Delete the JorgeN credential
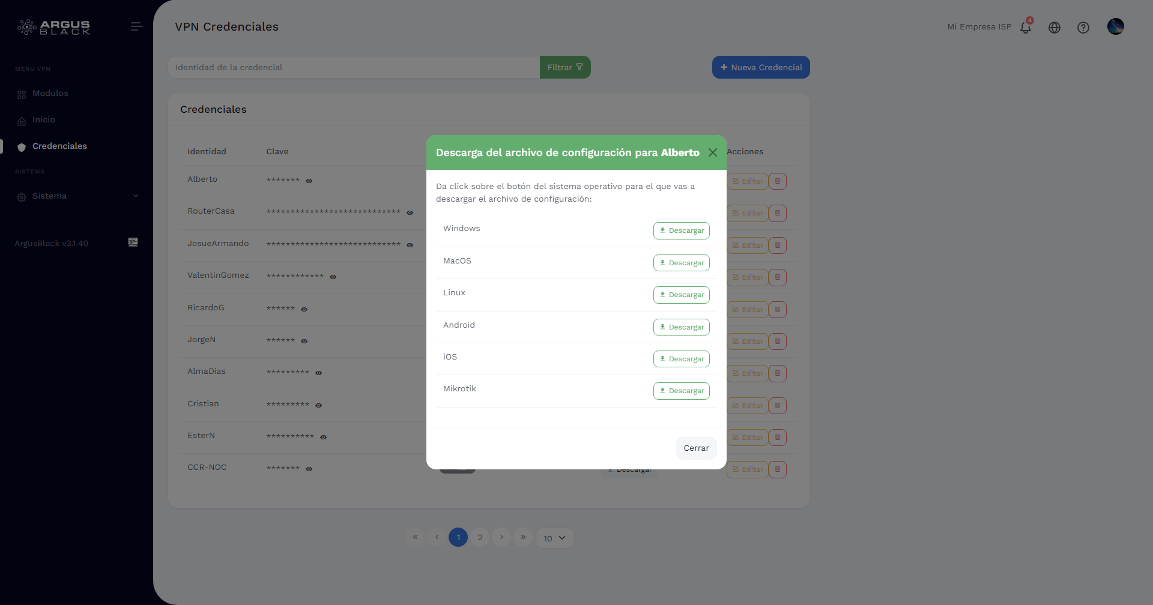Screen dimensions: 1153x605 (x=778, y=342)
